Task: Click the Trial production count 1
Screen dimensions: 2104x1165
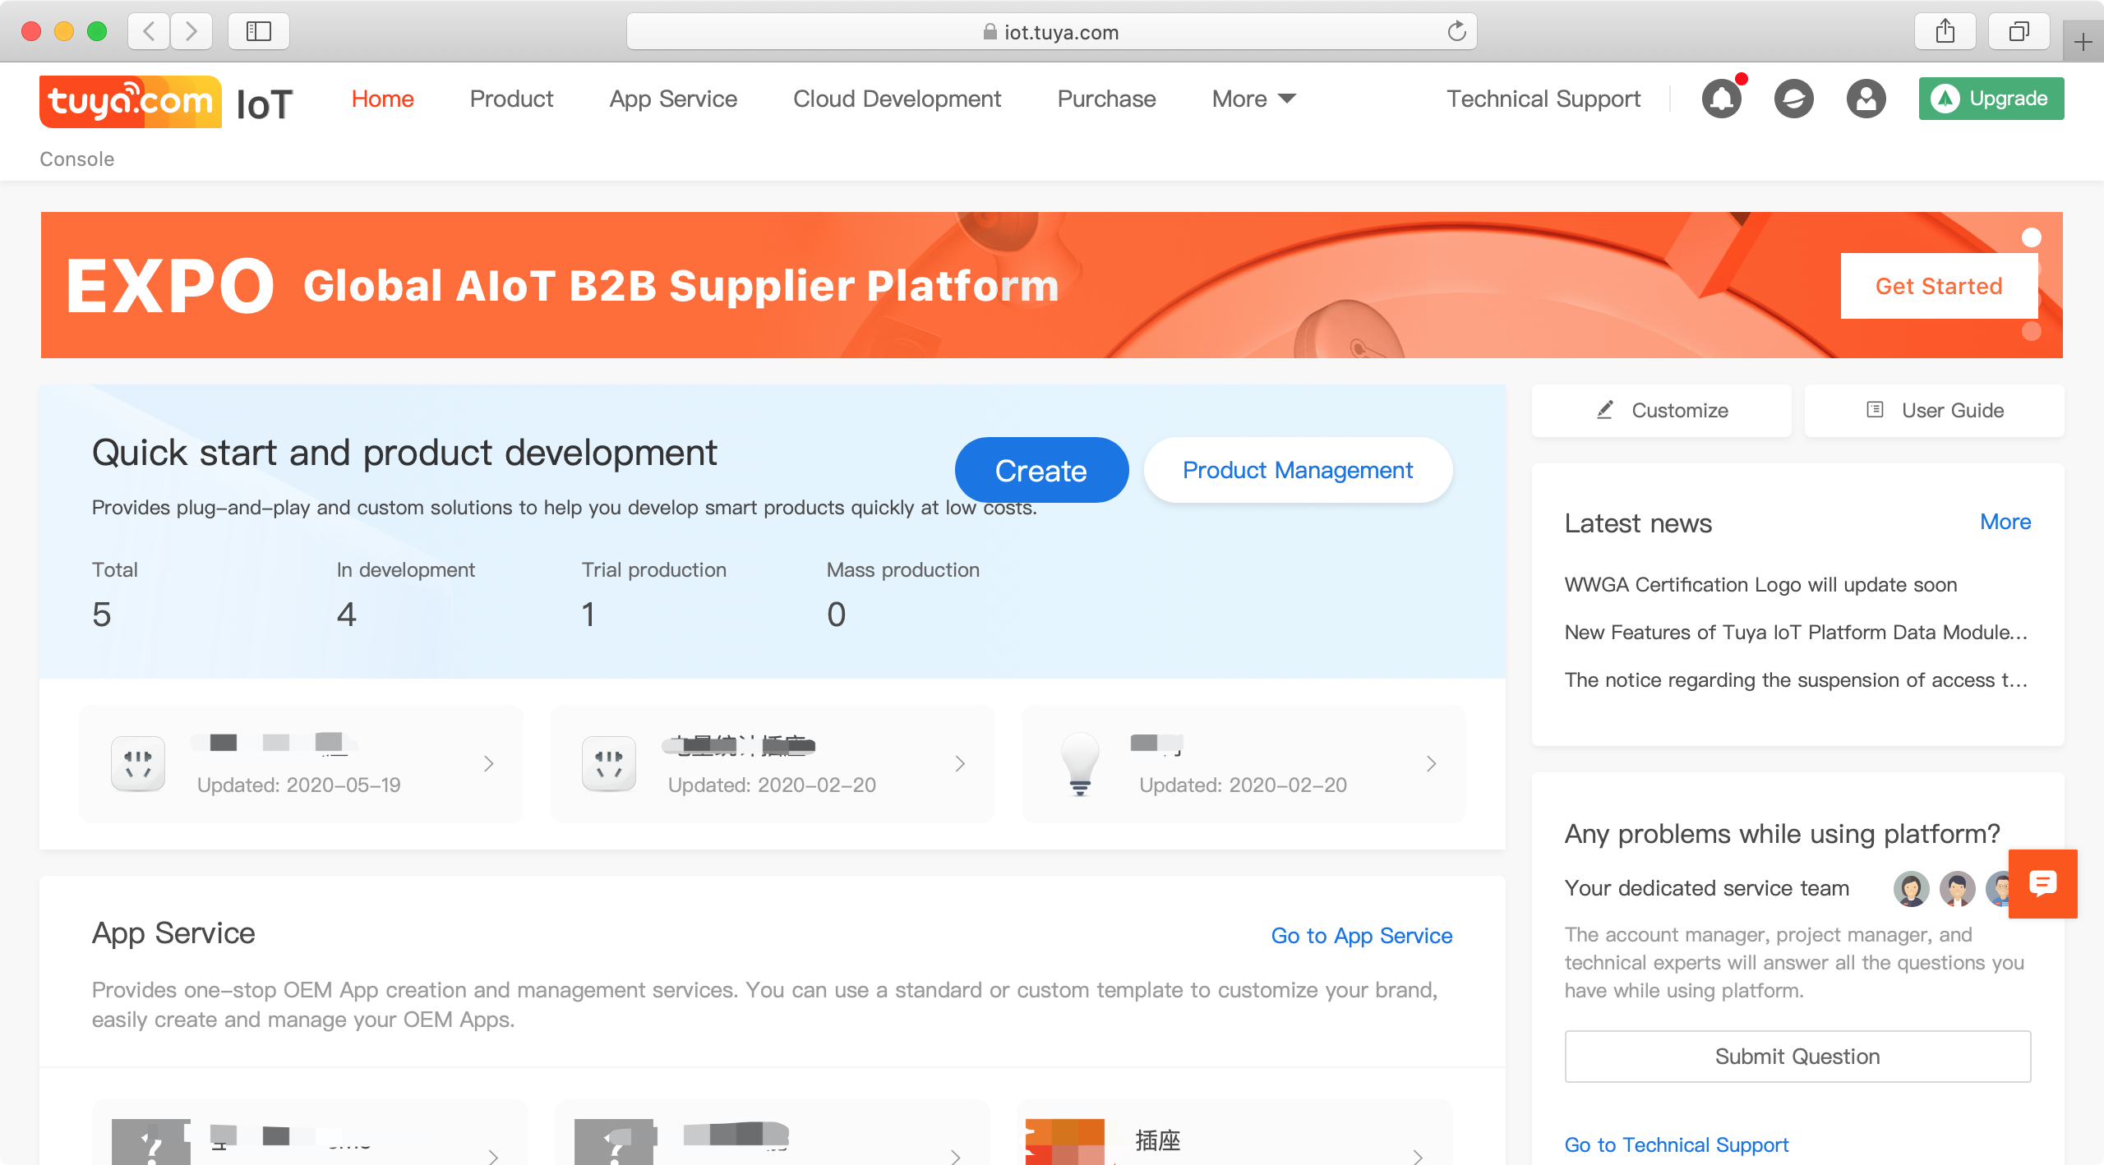Action: (x=588, y=615)
